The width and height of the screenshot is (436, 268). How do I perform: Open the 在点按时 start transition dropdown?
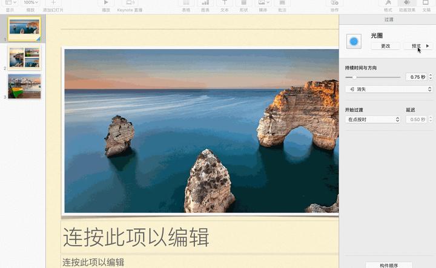[x=372, y=119]
